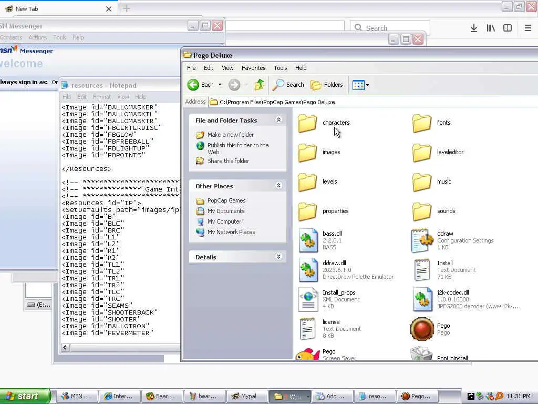Select the ddraw.dll file icon

point(308,270)
